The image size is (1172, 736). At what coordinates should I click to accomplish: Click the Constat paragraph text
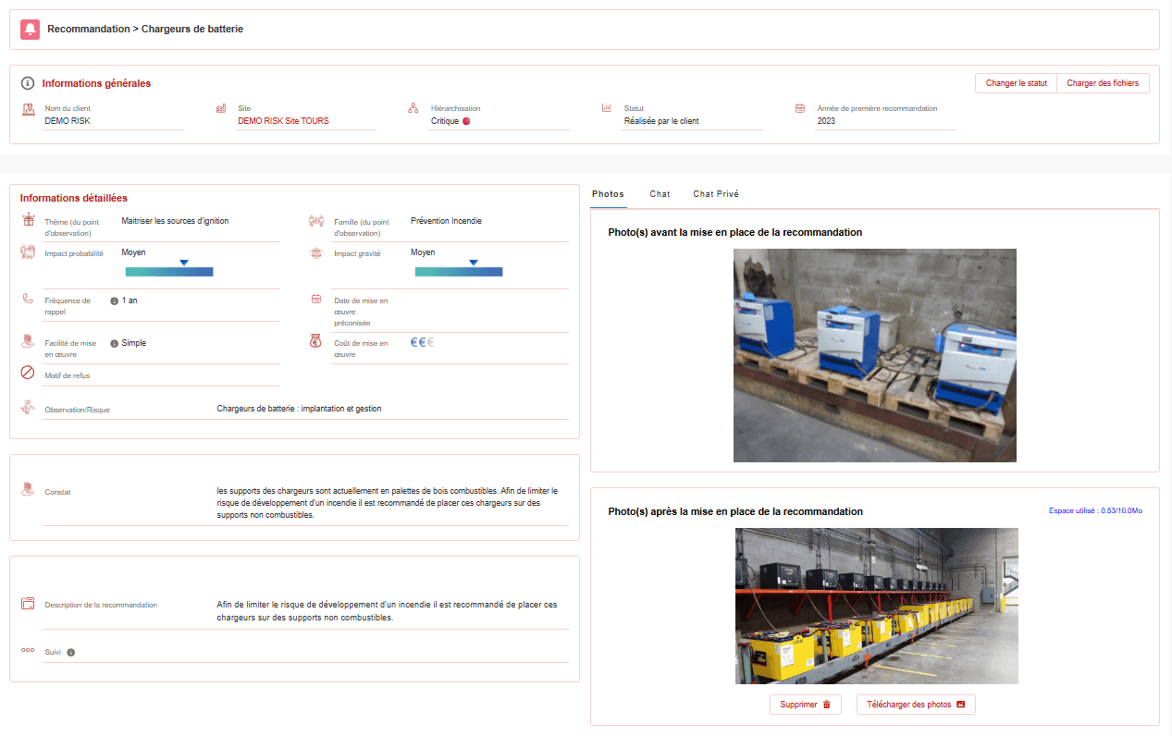click(x=388, y=503)
